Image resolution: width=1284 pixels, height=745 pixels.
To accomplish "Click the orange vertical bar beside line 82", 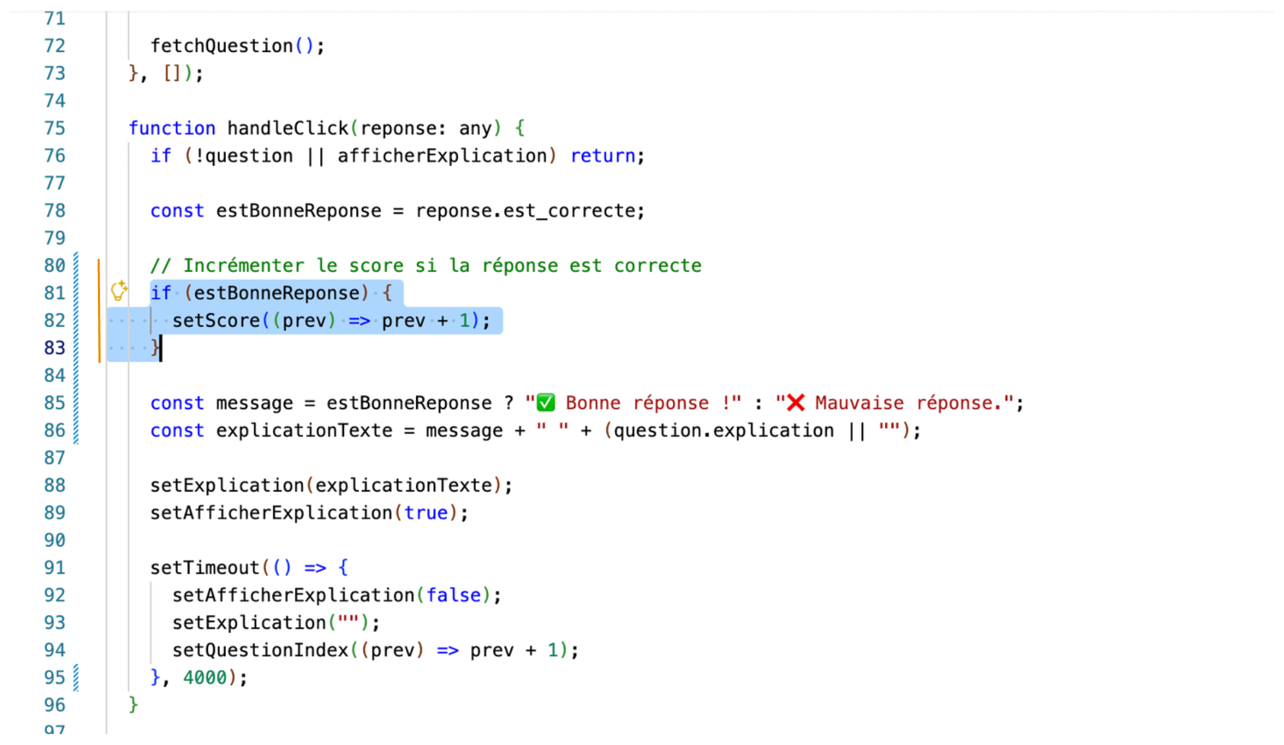I will point(99,321).
